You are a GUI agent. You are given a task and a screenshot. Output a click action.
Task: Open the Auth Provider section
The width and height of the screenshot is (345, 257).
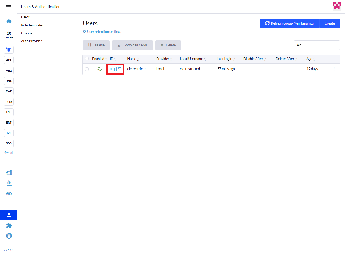click(x=32, y=41)
